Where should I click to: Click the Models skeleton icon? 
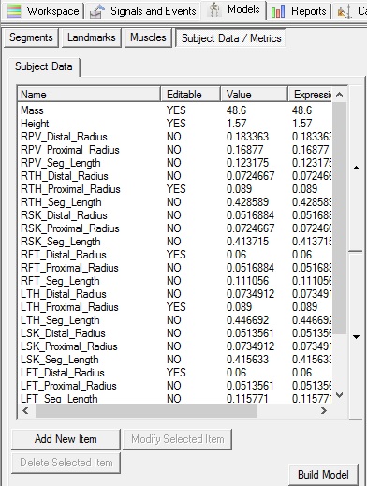tap(214, 9)
